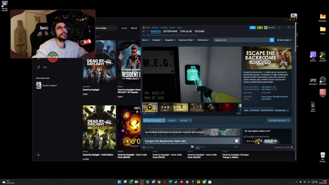
Task: Expand the Özel Kısımlar dropdown
Action: 204,40
